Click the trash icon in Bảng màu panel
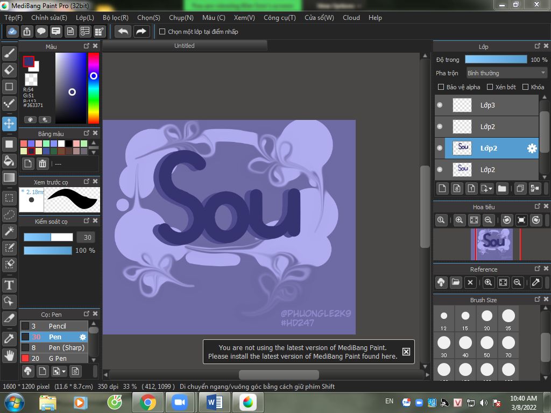551x413 pixels. pyautogui.click(x=43, y=163)
